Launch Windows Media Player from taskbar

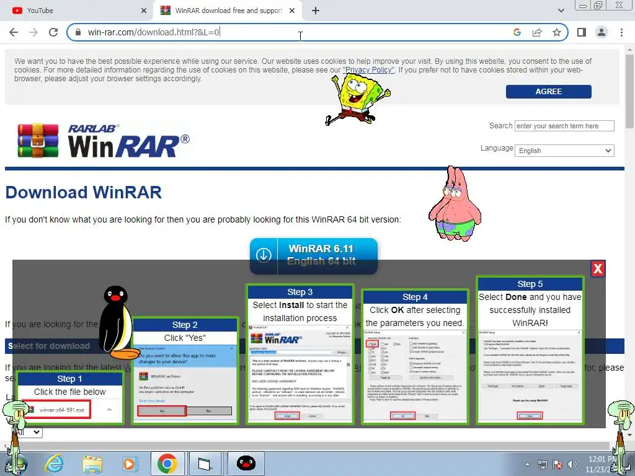[x=130, y=464]
